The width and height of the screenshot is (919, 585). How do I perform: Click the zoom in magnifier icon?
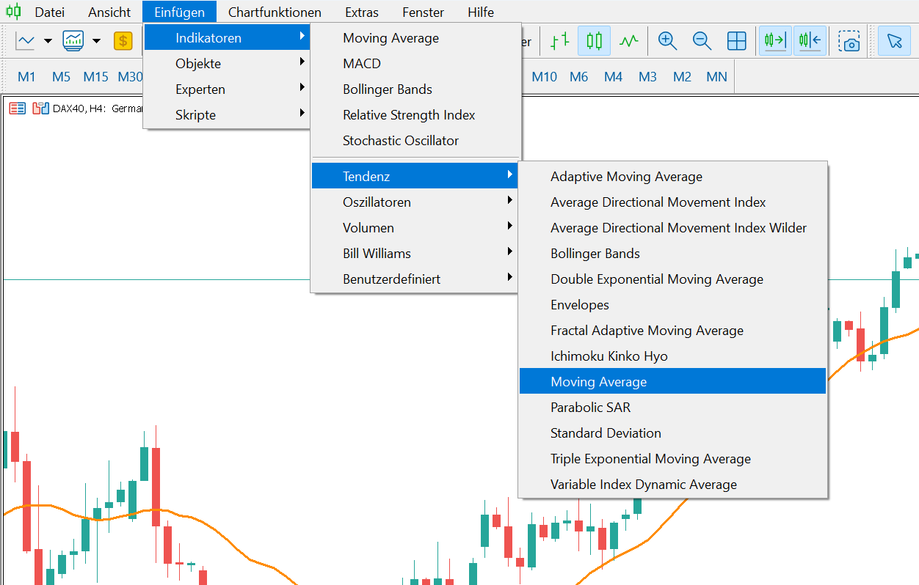667,41
